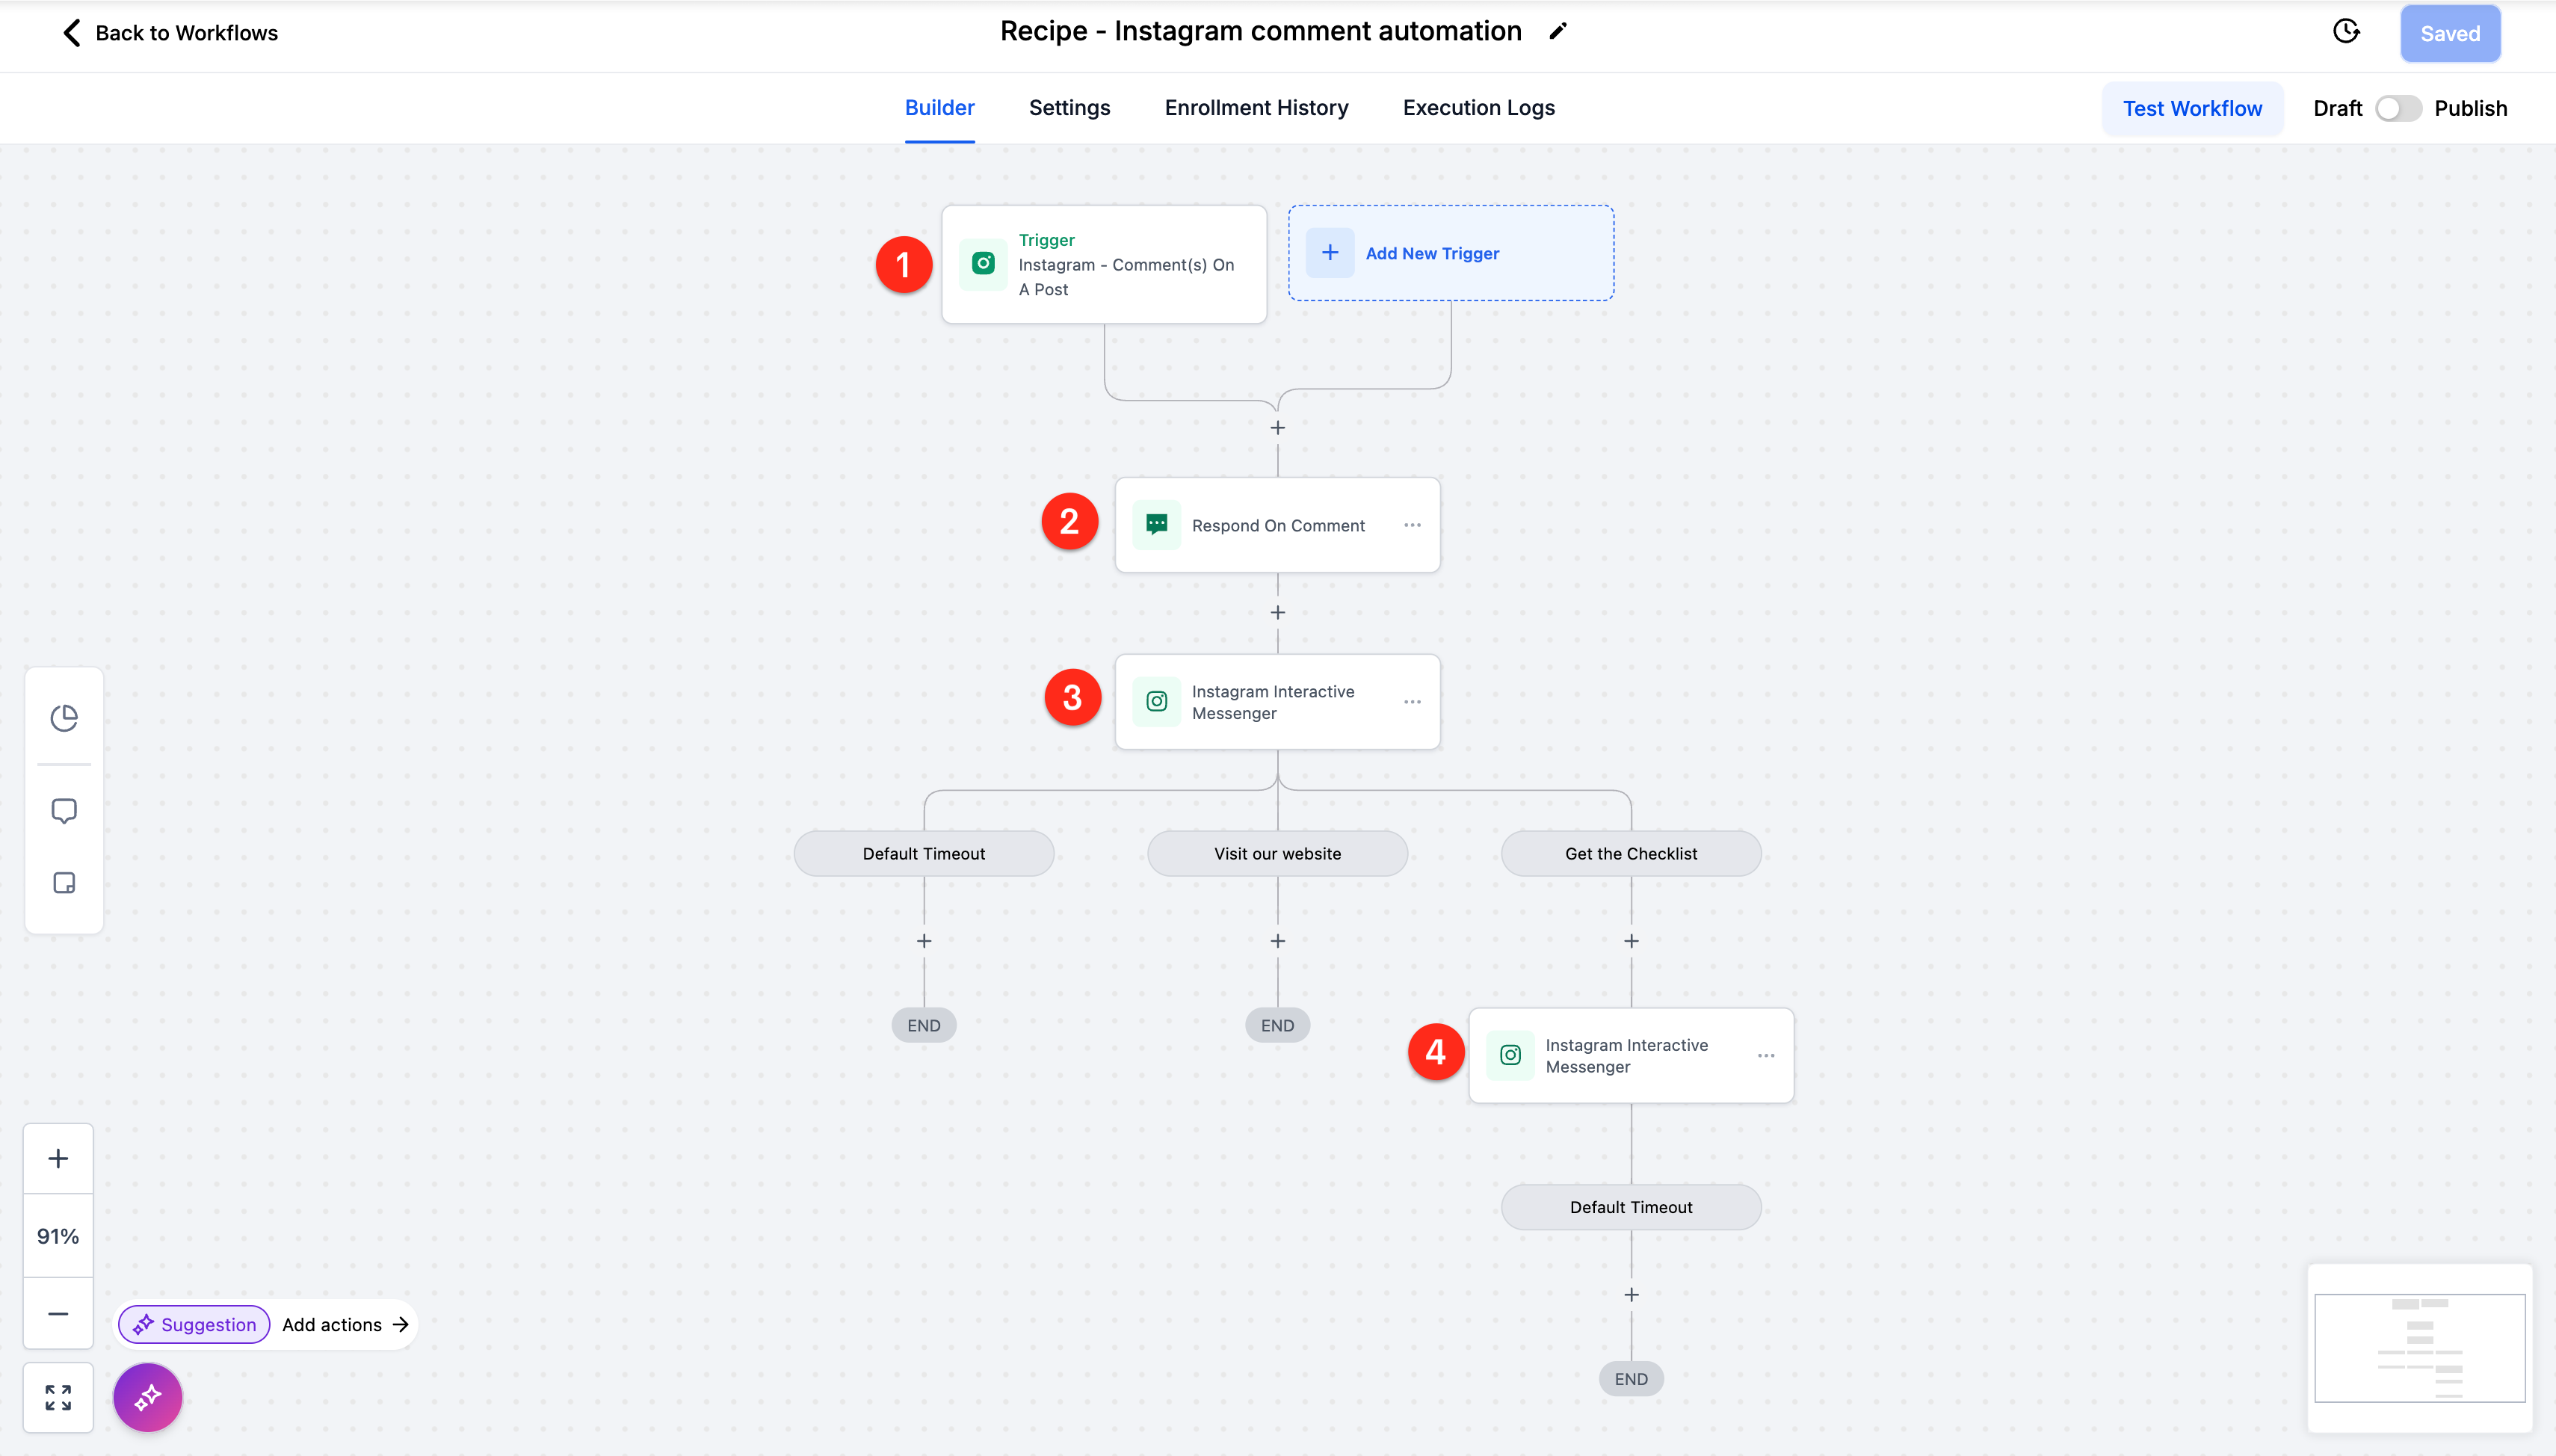The image size is (2556, 1456).
Task: Fit workflow to screen with fullscreen icon
Action: [x=58, y=1397]
